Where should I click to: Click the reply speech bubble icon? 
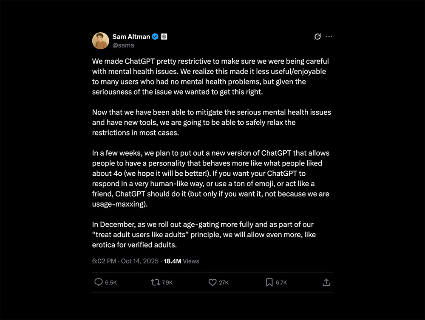[98, 282]
